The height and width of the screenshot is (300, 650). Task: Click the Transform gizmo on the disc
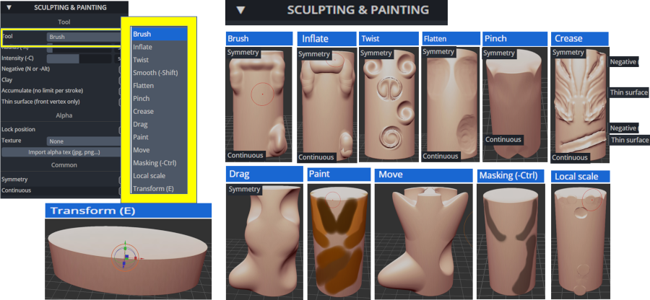point(126,257)
